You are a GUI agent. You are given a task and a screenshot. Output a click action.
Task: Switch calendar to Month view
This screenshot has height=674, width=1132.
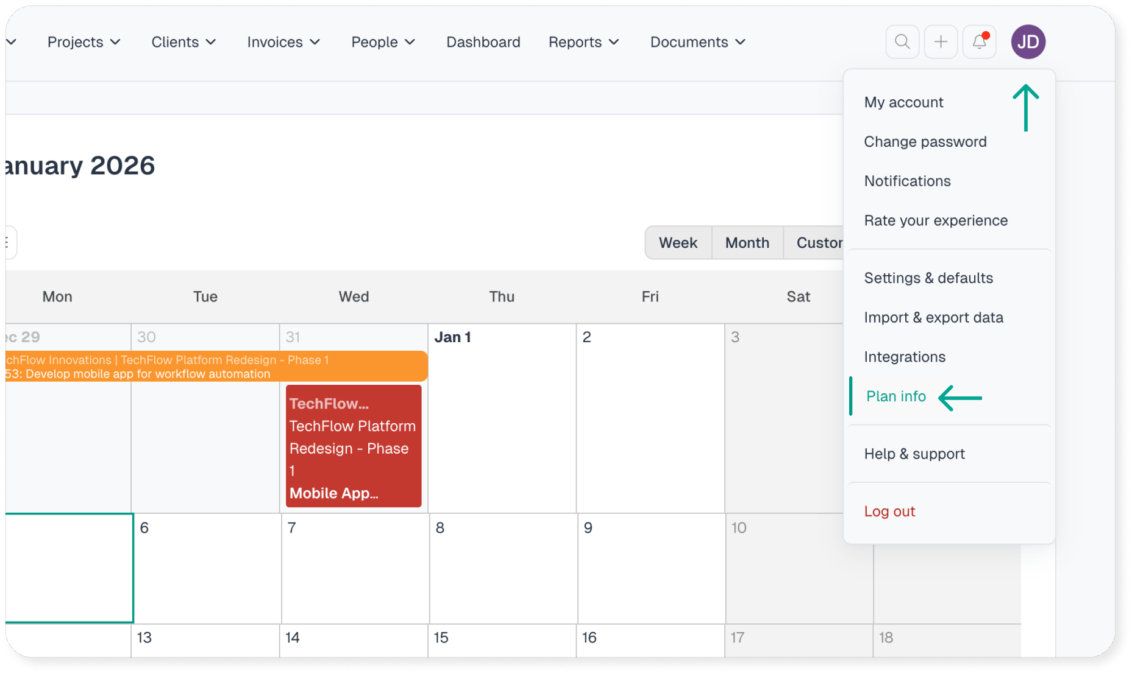point(747,243)
